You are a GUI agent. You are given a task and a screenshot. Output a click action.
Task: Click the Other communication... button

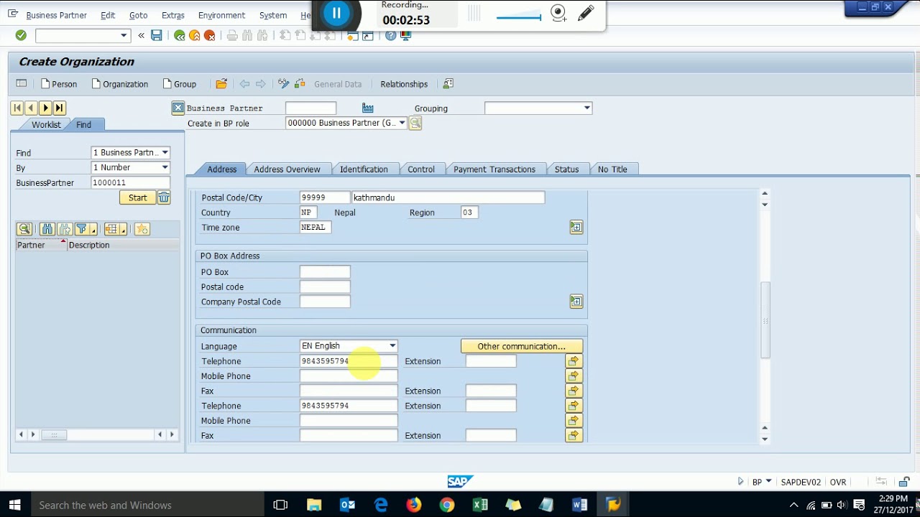pyautogui.click(x=521, y=346)
